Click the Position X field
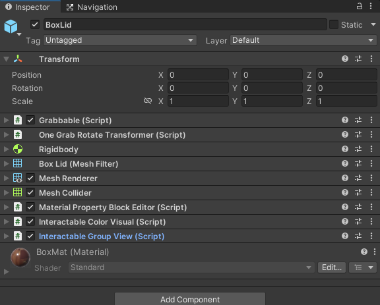380x305 pixels. point(198,75)
